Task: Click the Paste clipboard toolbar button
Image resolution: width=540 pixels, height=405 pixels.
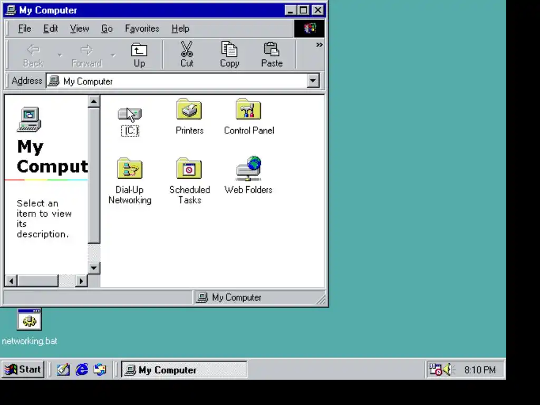Action: click(x=272, y=55)
